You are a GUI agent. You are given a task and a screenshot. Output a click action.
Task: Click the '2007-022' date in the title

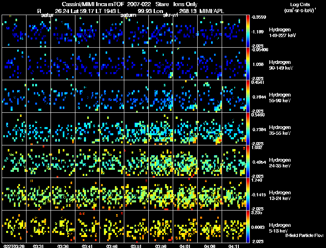[139, 4]
